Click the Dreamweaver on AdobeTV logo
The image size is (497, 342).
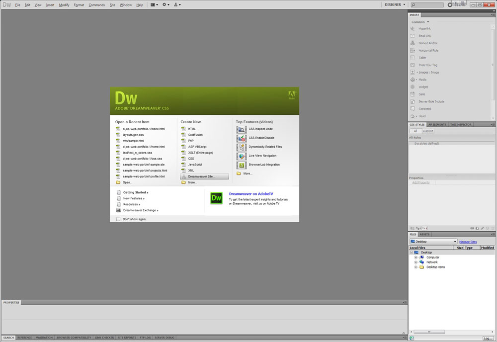click(x=216, y=197)
